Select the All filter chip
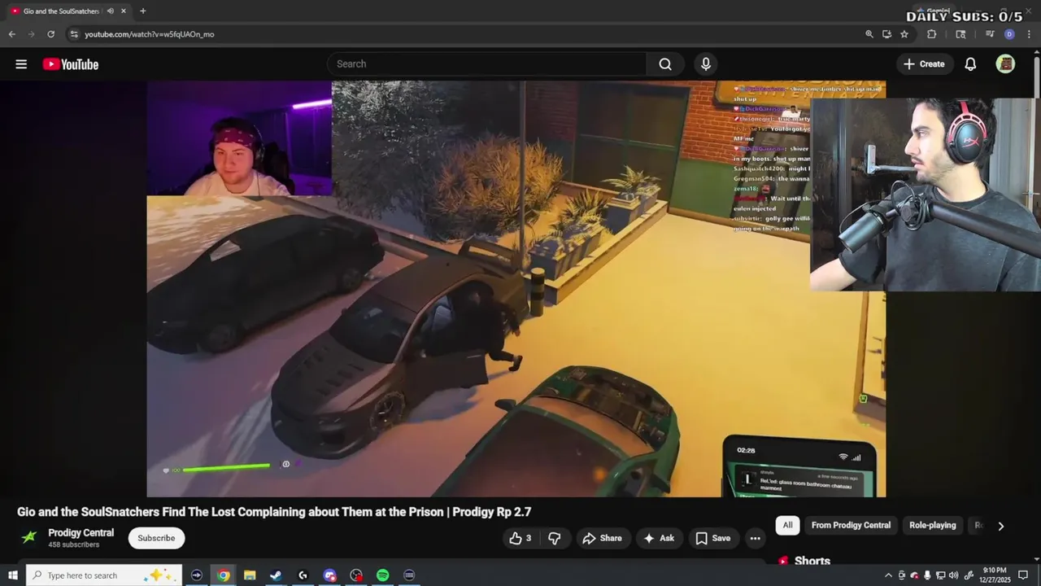The image size is (1041, 586). click(787, 525)
